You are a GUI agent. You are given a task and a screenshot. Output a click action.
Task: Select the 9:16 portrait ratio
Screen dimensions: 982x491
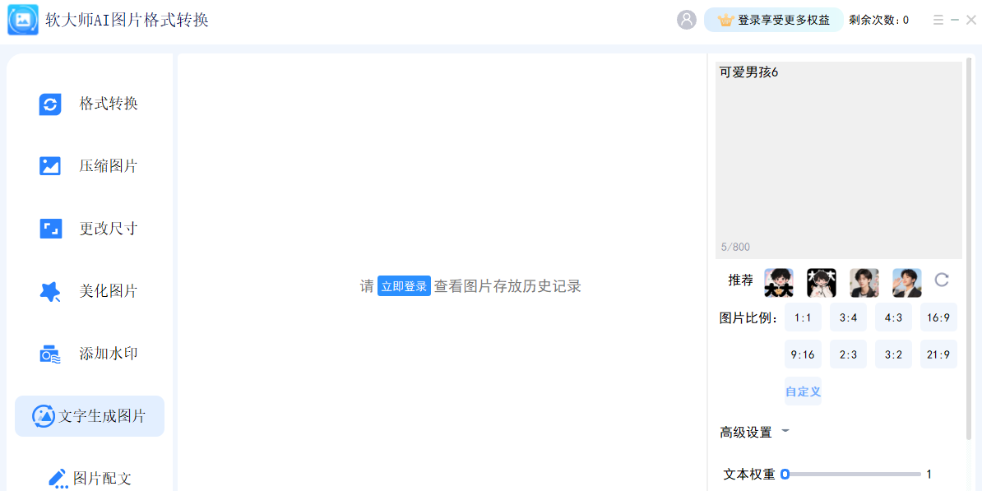pos(803,354)
